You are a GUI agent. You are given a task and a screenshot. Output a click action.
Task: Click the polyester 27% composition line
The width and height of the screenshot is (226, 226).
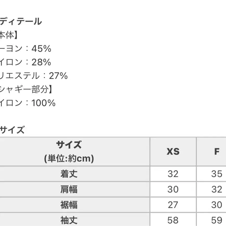[34, 76]
